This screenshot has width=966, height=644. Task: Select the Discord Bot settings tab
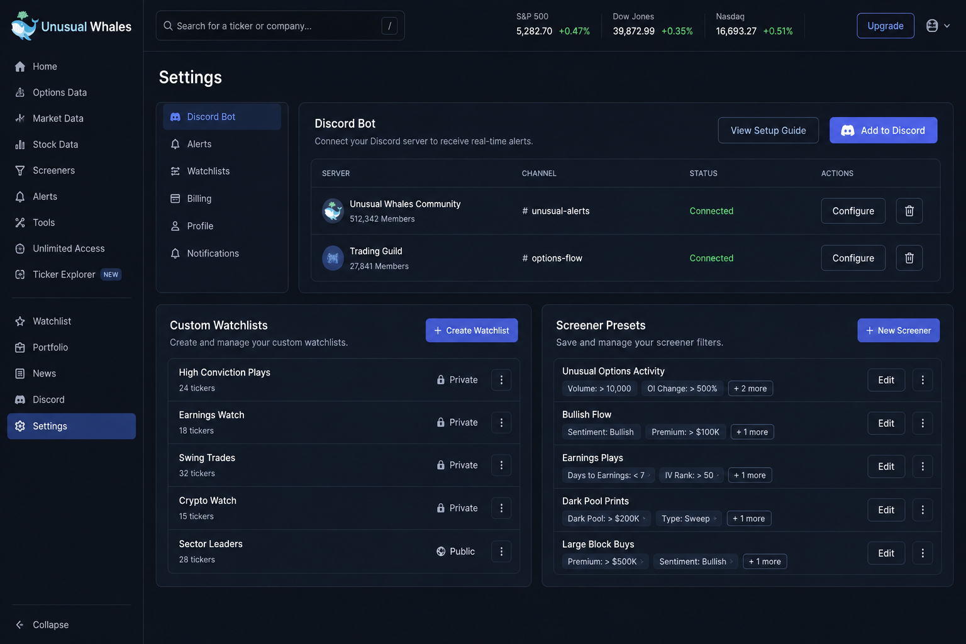pyautogui.click(x=221, y=117)
